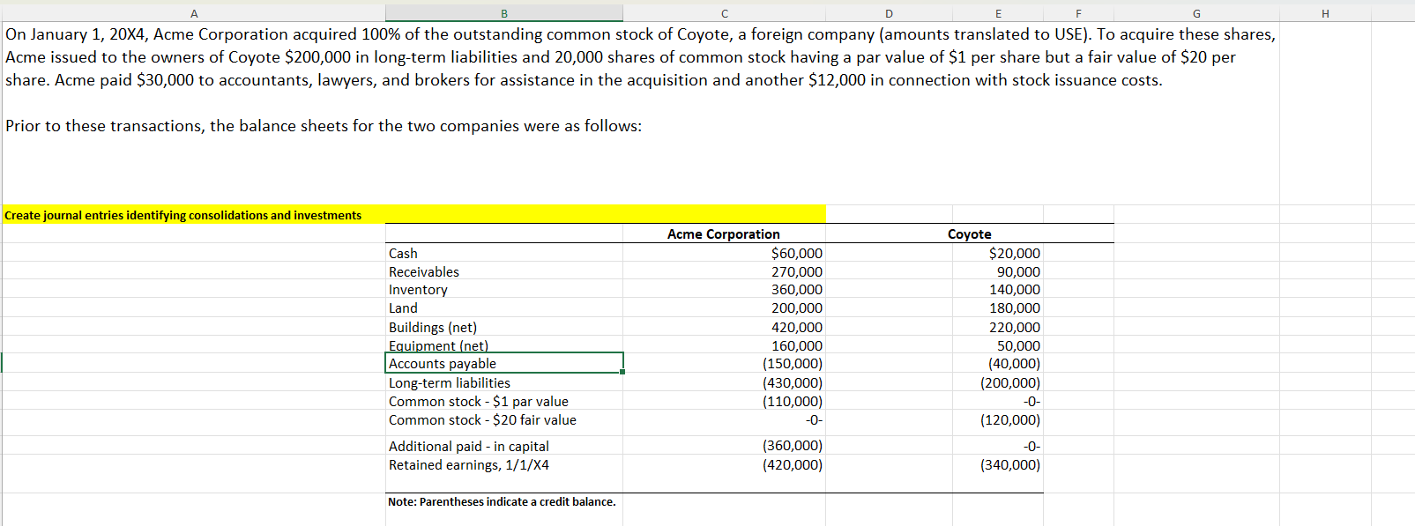The image size is (1415, 526).
Task: Click Acme buildings value 420,000
Action: pyautogui.click(x=725, y=327)
